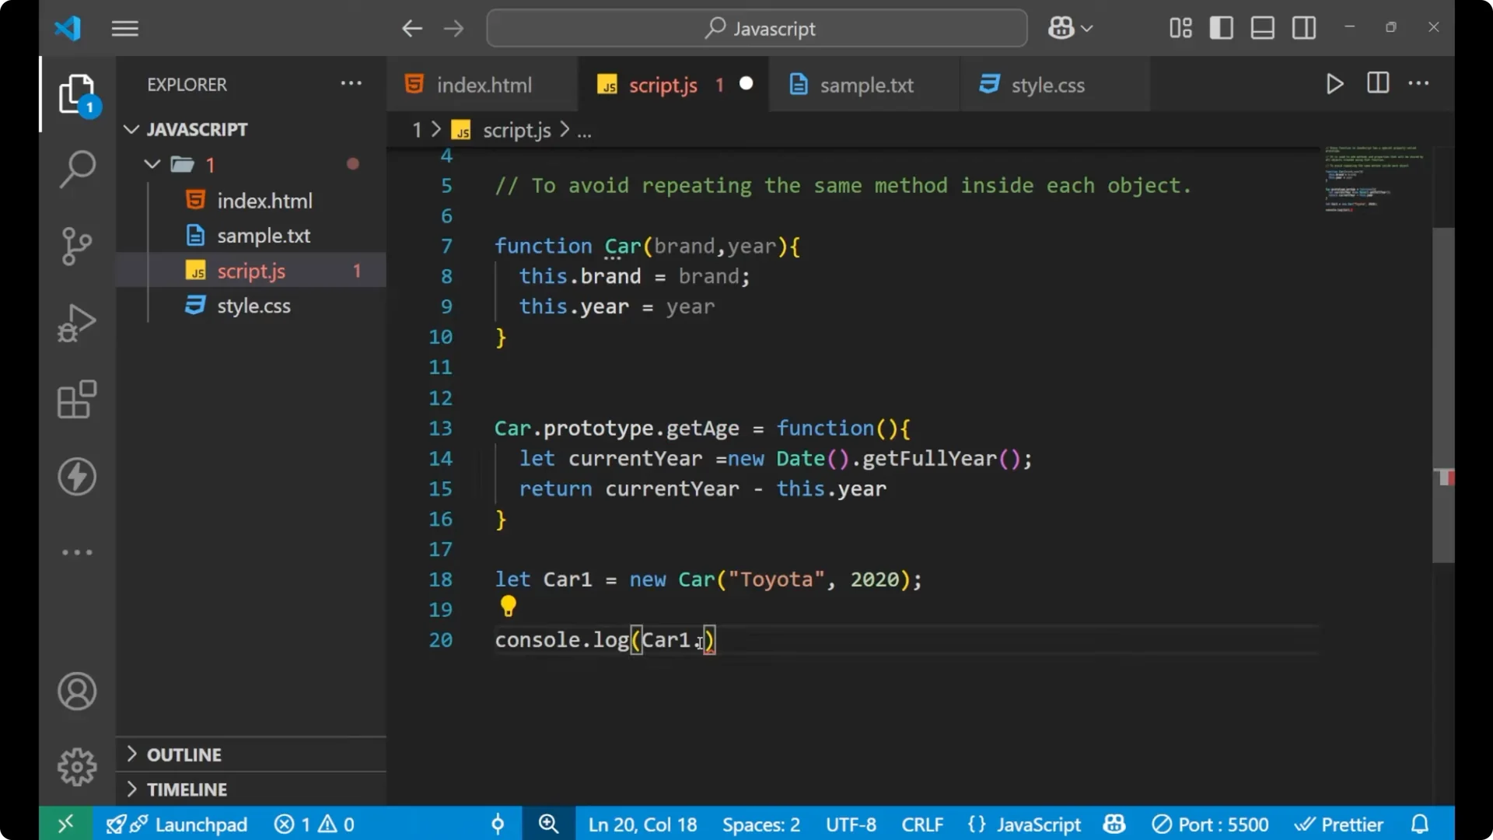This screenshot has width=1493, height=840.
Task: Run the code with the Play button
Action: tap(1334, 84)
